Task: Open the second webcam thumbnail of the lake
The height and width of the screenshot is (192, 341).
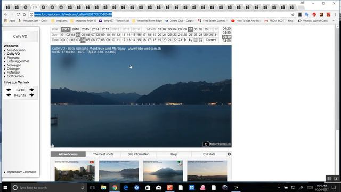Action: [119, 171]
